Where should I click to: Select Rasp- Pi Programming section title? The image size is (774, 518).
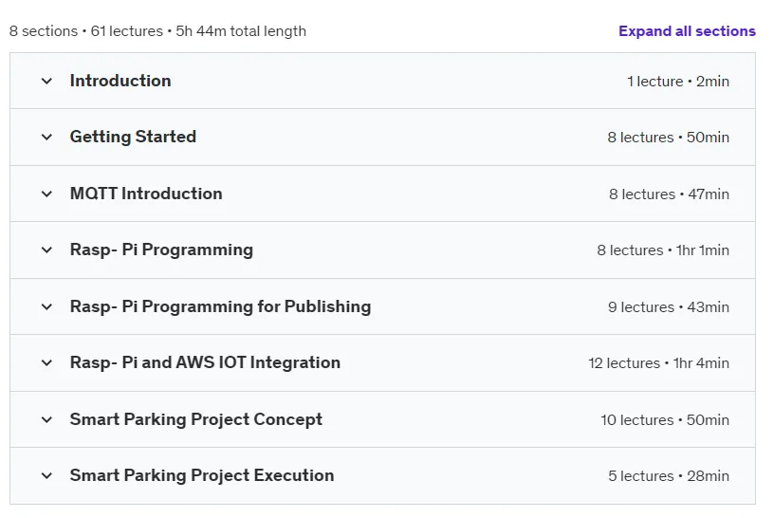point(161,250)
